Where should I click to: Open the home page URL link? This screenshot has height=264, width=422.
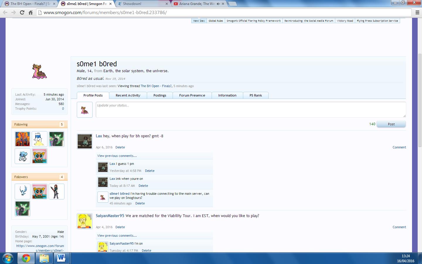[x=40, y=248]
